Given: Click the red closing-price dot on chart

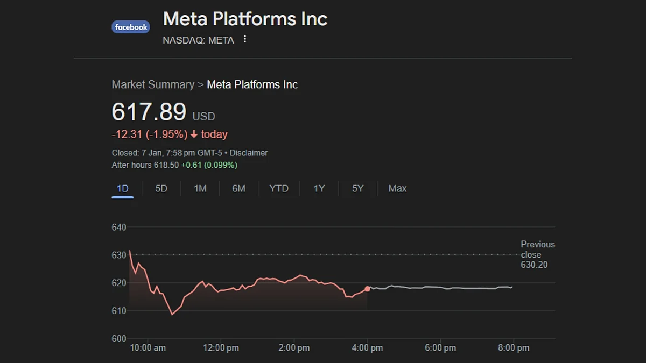Looking at the screenshot, I should (x=368, y=289).
